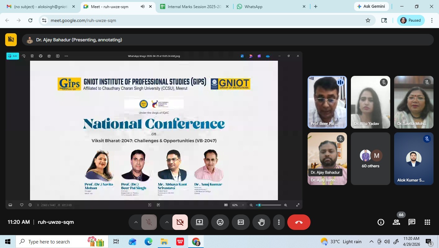This screenshot has width=439, height=248.
Task: Leave the call with red hang-up button
Action: (x=299, y=222)
